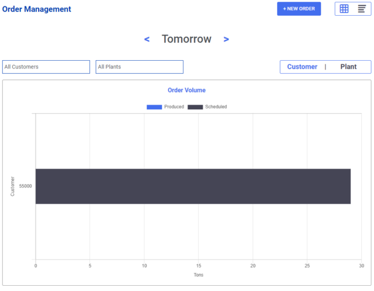Switch to the grid view icon

pos(344,9)
